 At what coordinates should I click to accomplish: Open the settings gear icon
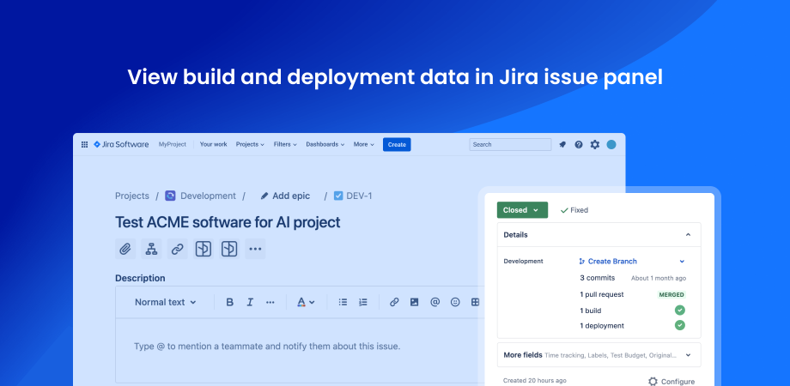(x=595, y=145)
